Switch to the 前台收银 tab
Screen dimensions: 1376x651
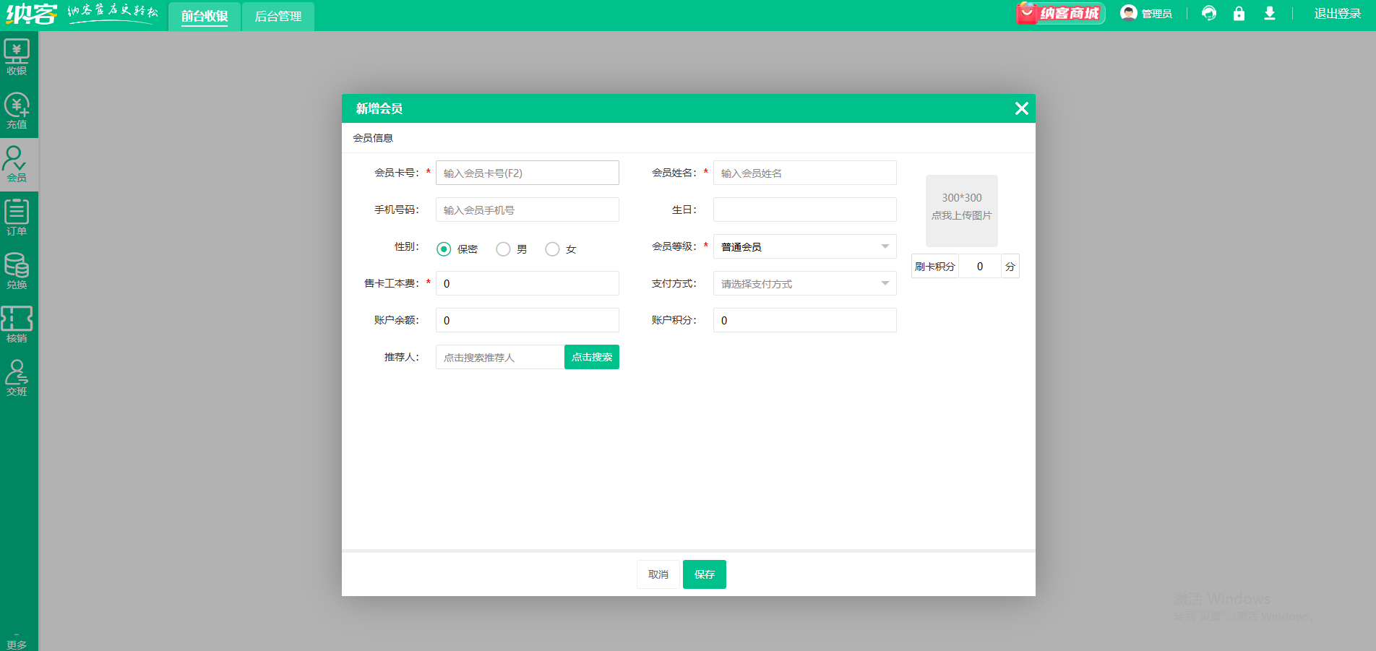[x=205, y=17]
